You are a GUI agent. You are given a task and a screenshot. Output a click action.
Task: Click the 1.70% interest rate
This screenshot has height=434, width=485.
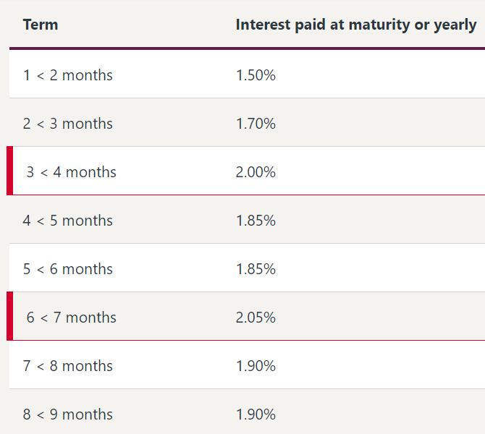point(256,124)
